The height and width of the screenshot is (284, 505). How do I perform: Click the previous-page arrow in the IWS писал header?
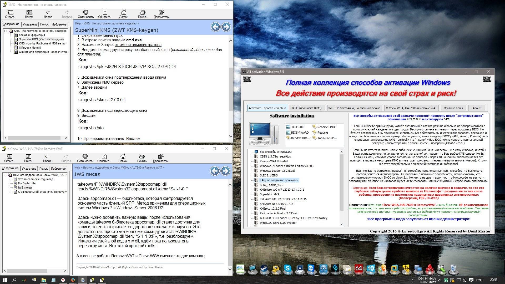coord(215,171)
